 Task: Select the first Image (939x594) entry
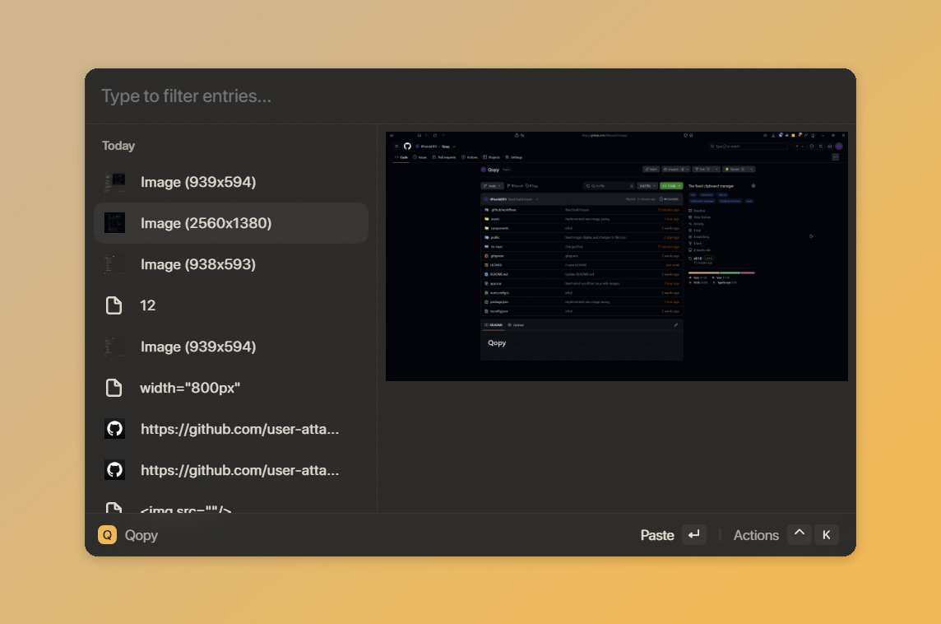231,182
